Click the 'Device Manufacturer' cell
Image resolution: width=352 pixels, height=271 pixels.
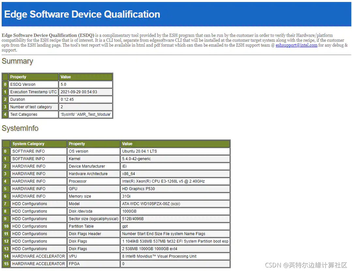pos(93,166)
